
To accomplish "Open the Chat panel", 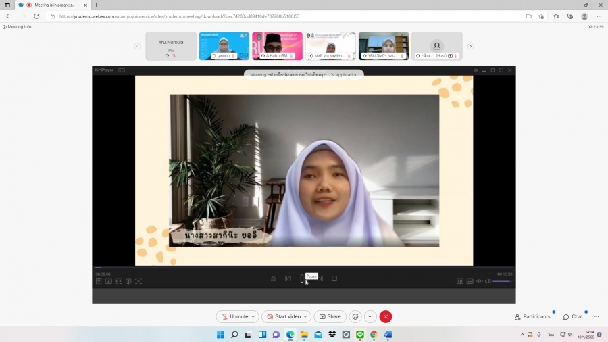I will (573, 316).
